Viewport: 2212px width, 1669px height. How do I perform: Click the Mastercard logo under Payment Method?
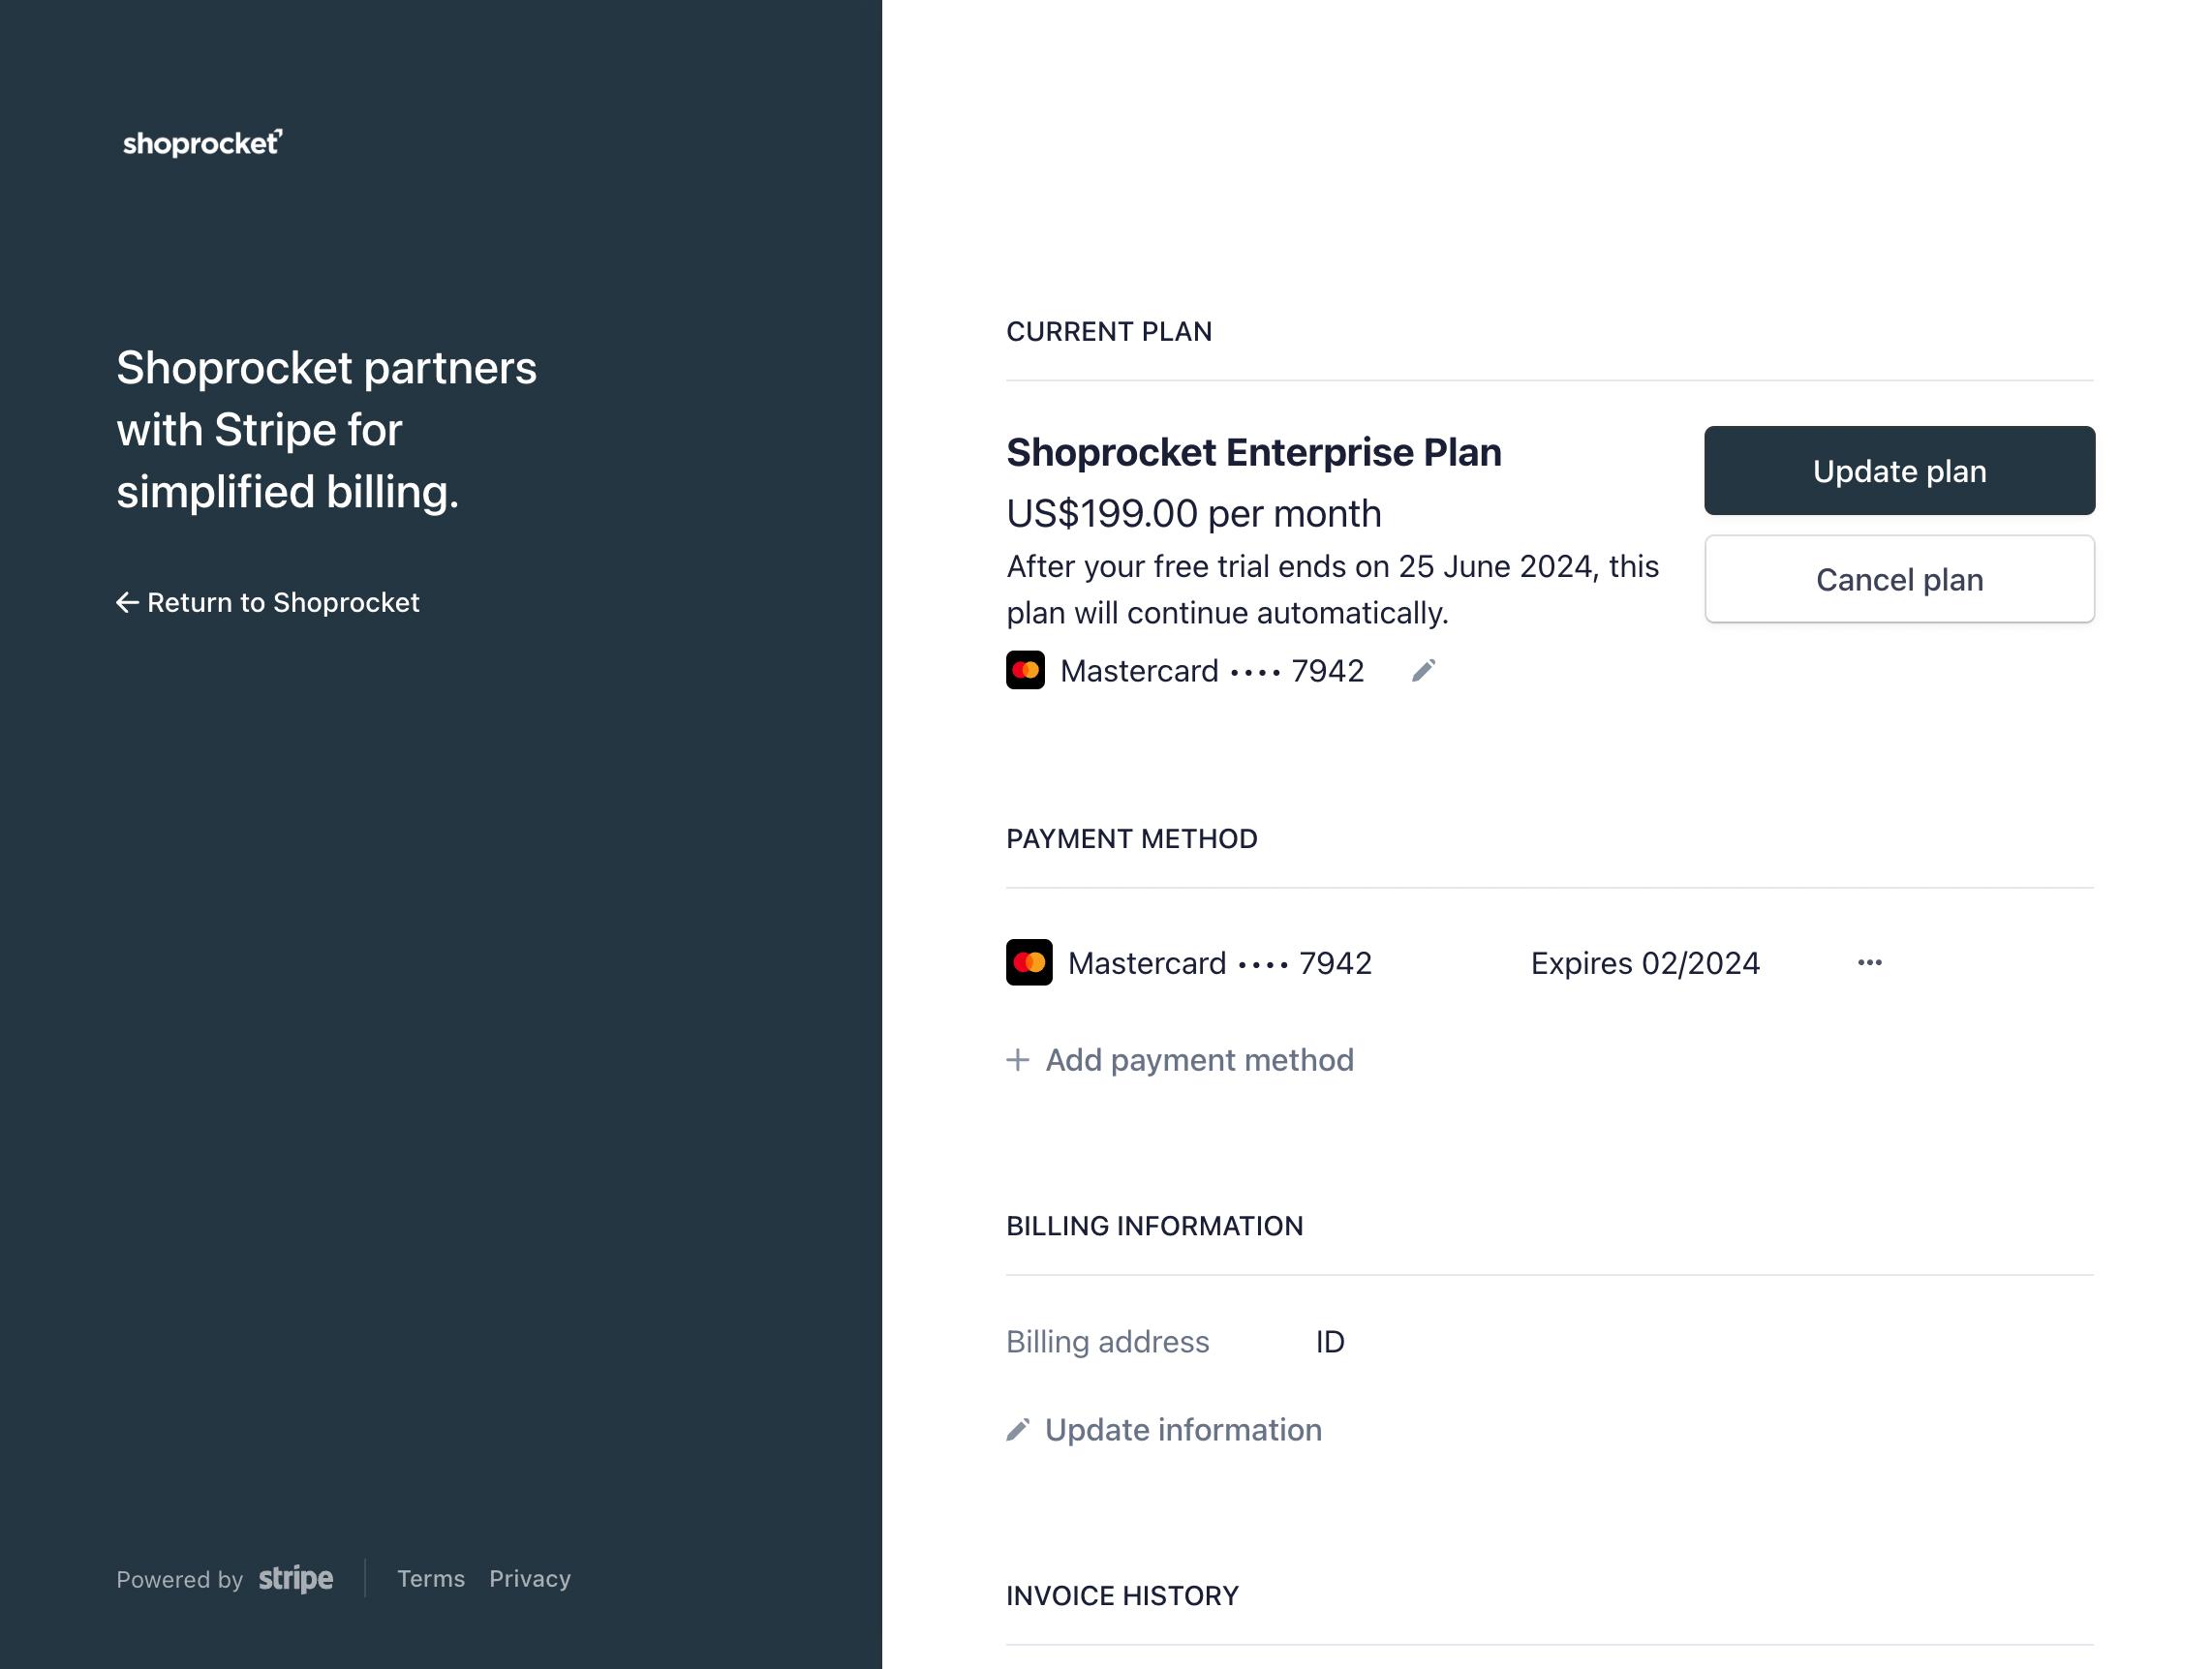pyautogui.click(x=1029, y=962)
